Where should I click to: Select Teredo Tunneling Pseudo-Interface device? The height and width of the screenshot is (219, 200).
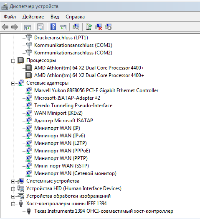[x=73, y=106]
